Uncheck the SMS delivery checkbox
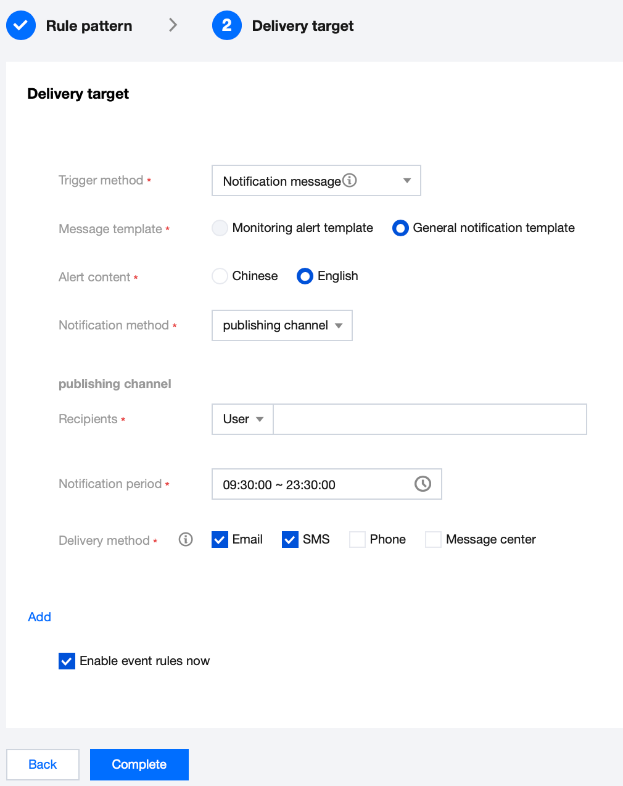Screen dimensions: 623x786 coord(291,540)
